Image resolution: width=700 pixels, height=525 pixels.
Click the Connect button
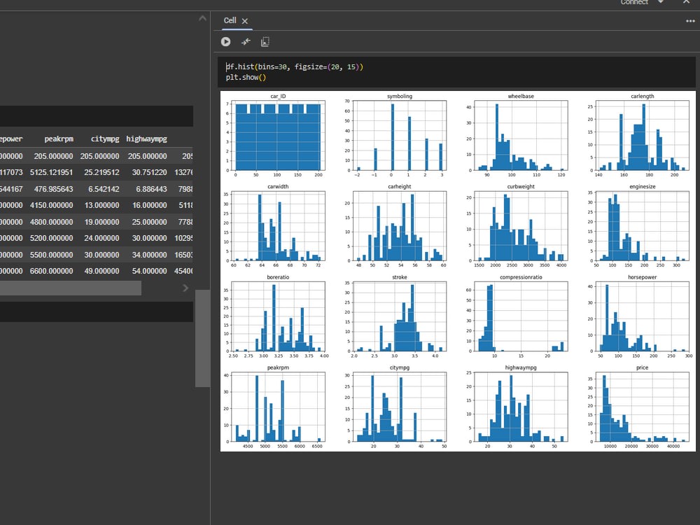pyautogui.click(x=634, y=2)
